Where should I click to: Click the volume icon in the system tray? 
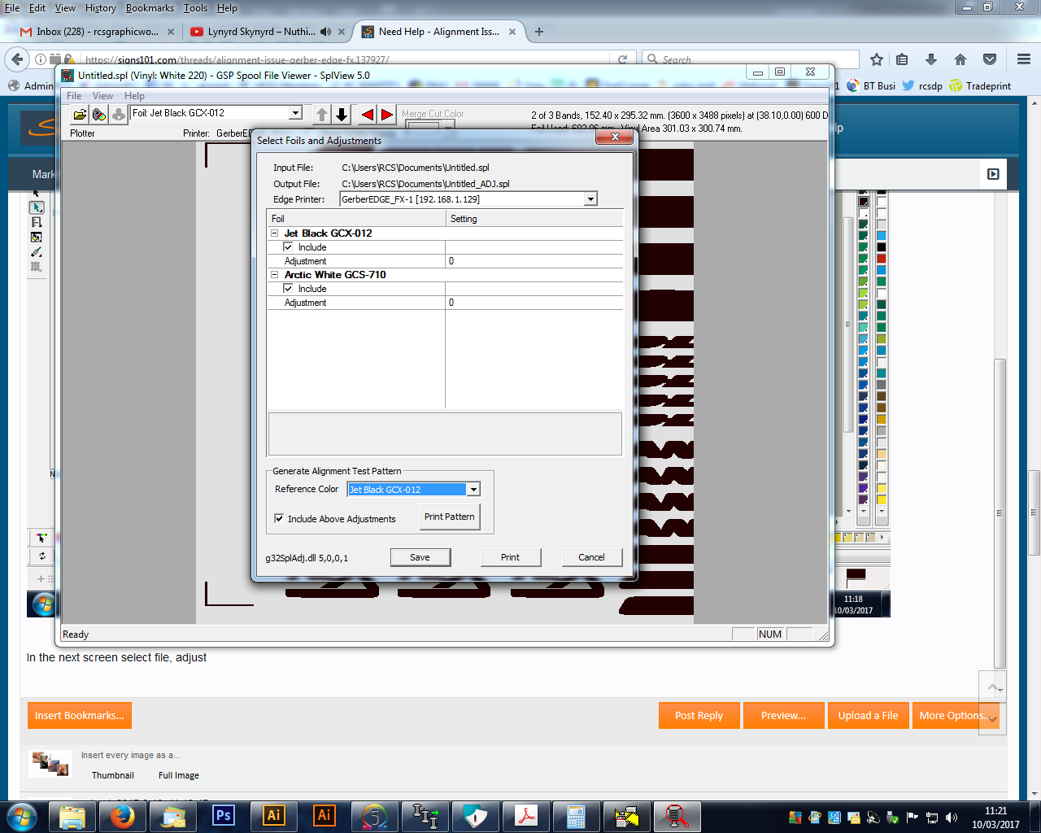[x=952, y=818]
